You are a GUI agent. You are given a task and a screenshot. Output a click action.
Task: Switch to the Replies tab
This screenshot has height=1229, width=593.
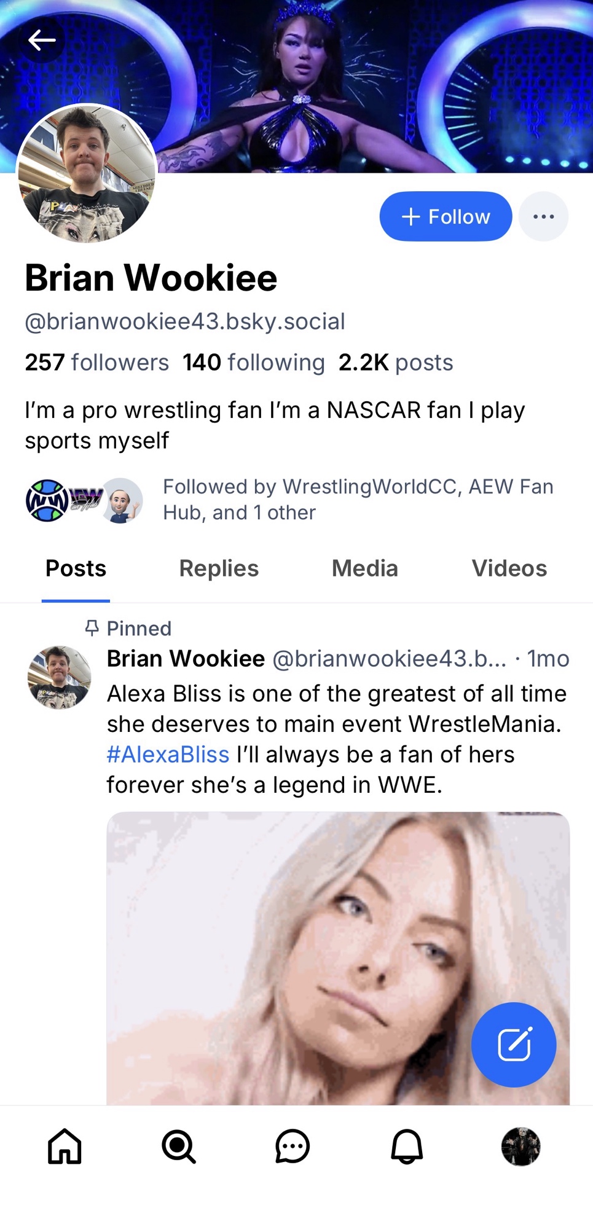pos(219,568)
